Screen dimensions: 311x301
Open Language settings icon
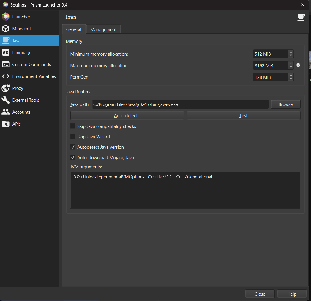6,52
